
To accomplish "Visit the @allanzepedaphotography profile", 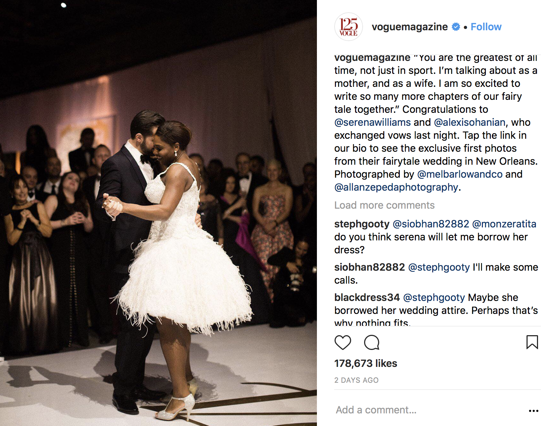I will point(396,187).
